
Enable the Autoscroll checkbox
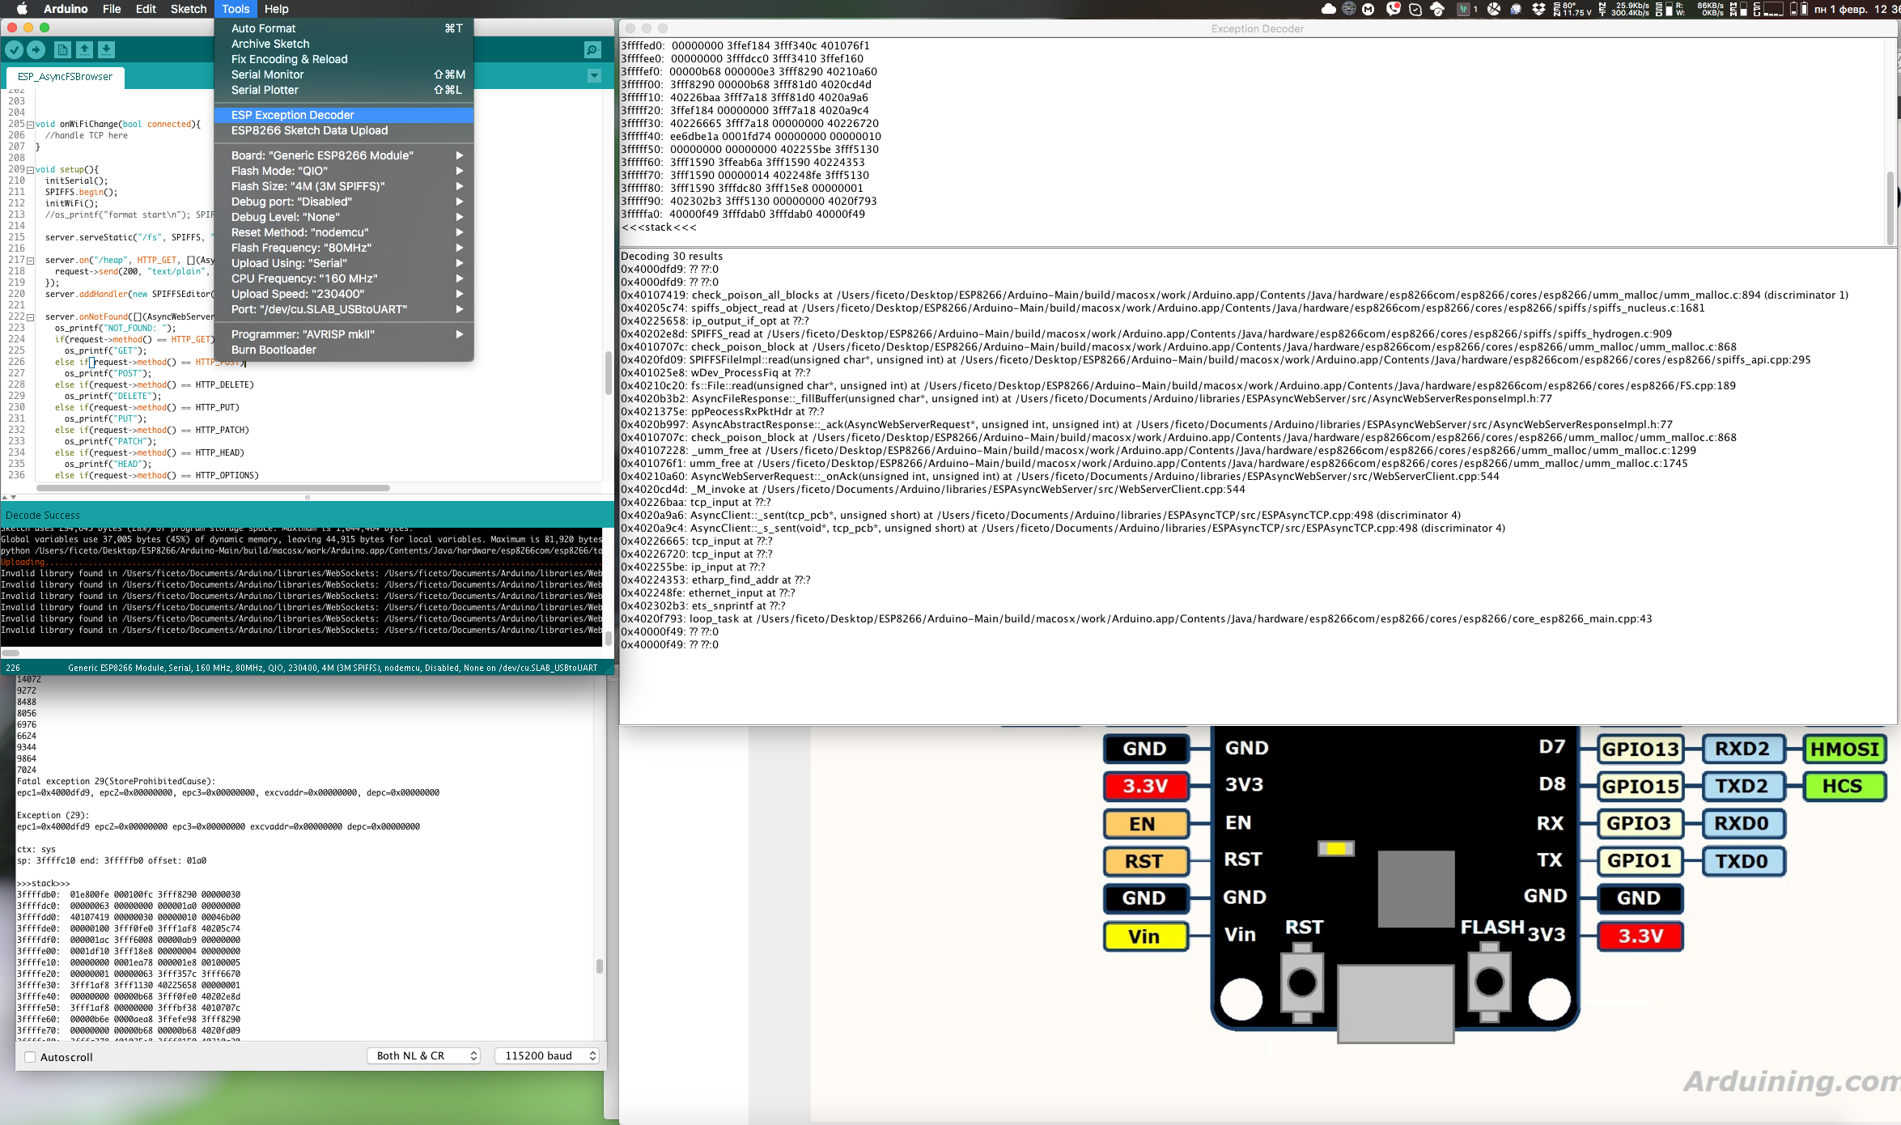[30, 1057]
